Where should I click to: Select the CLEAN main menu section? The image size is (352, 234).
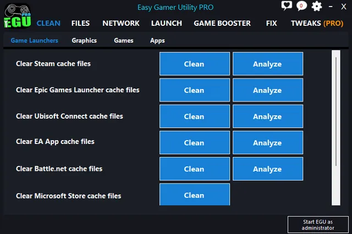point(48,23)
